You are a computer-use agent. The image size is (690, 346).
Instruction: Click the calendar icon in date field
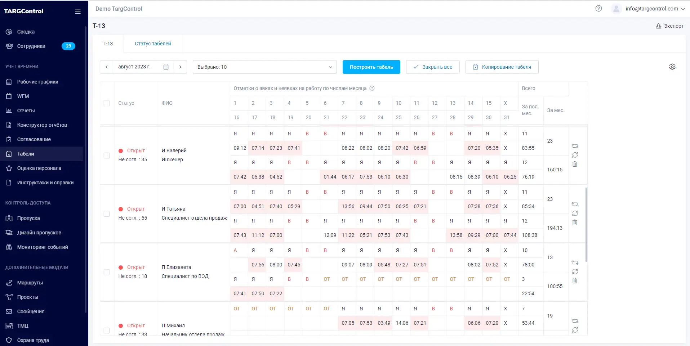click(x=166, y=67)
